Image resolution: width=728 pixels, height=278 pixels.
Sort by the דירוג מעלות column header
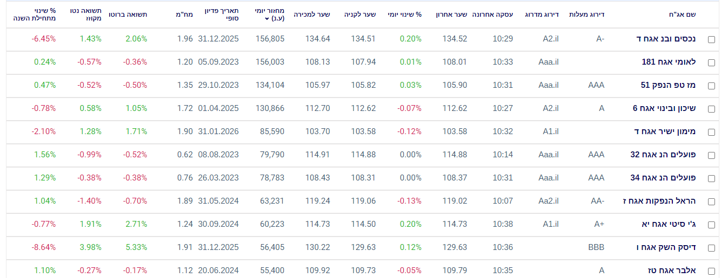click(586, 15)
